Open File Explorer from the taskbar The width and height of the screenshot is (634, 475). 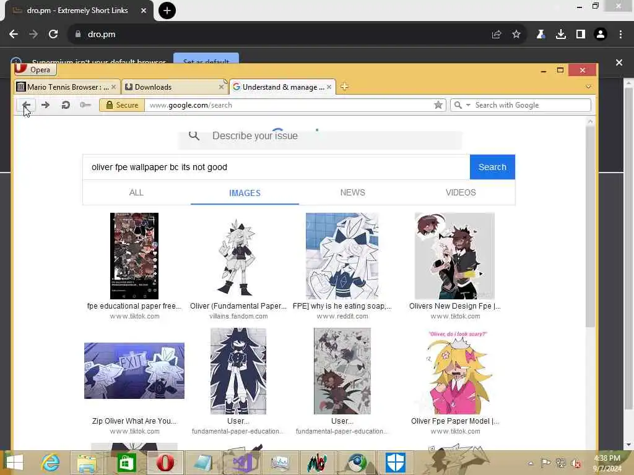[x=87, y=463]
